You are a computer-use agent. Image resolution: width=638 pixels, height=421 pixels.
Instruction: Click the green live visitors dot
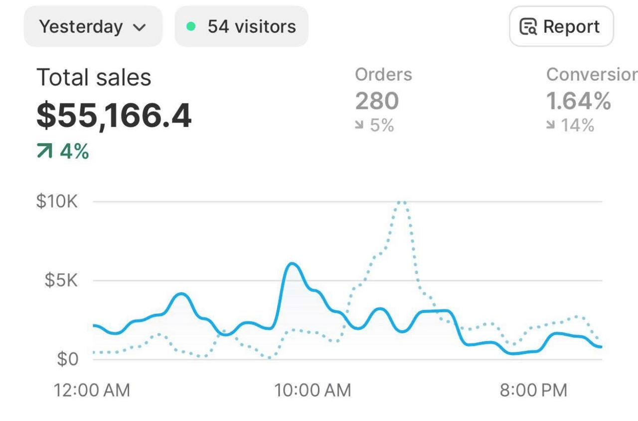point(190,26)
